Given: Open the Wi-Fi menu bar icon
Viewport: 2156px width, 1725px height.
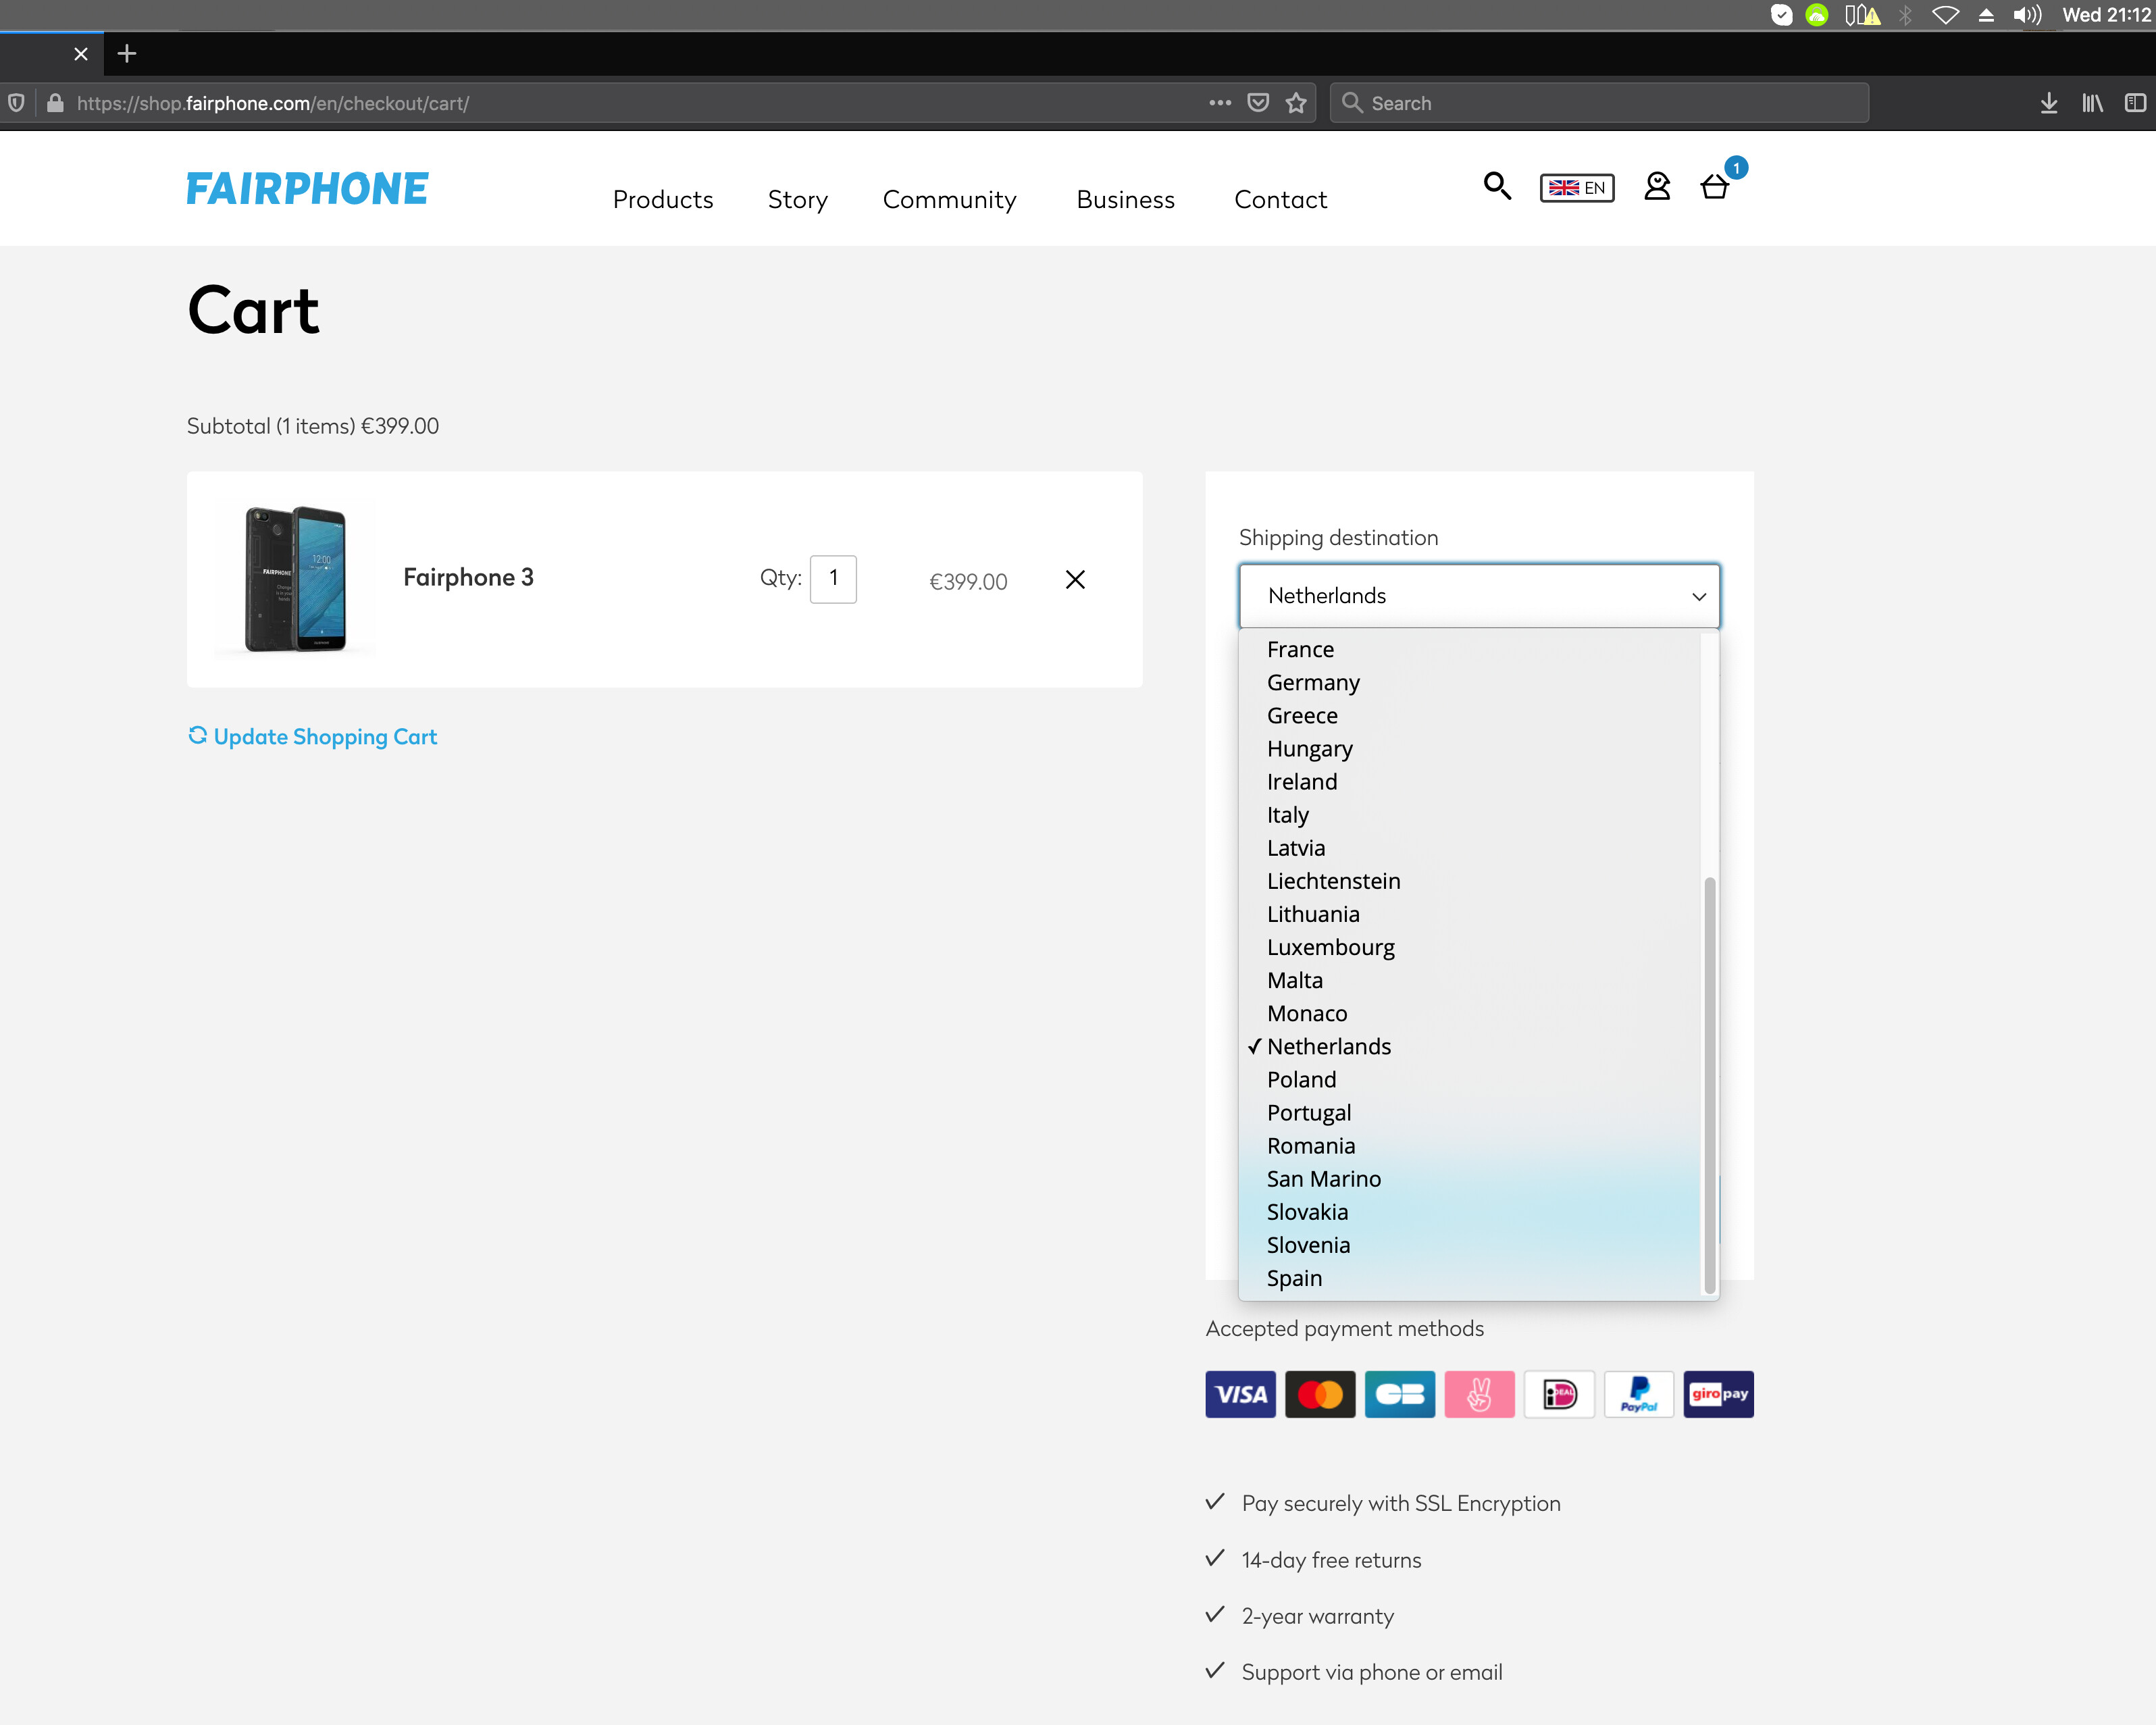Looking at the screenshot, I should click(x=1945, y=15).
